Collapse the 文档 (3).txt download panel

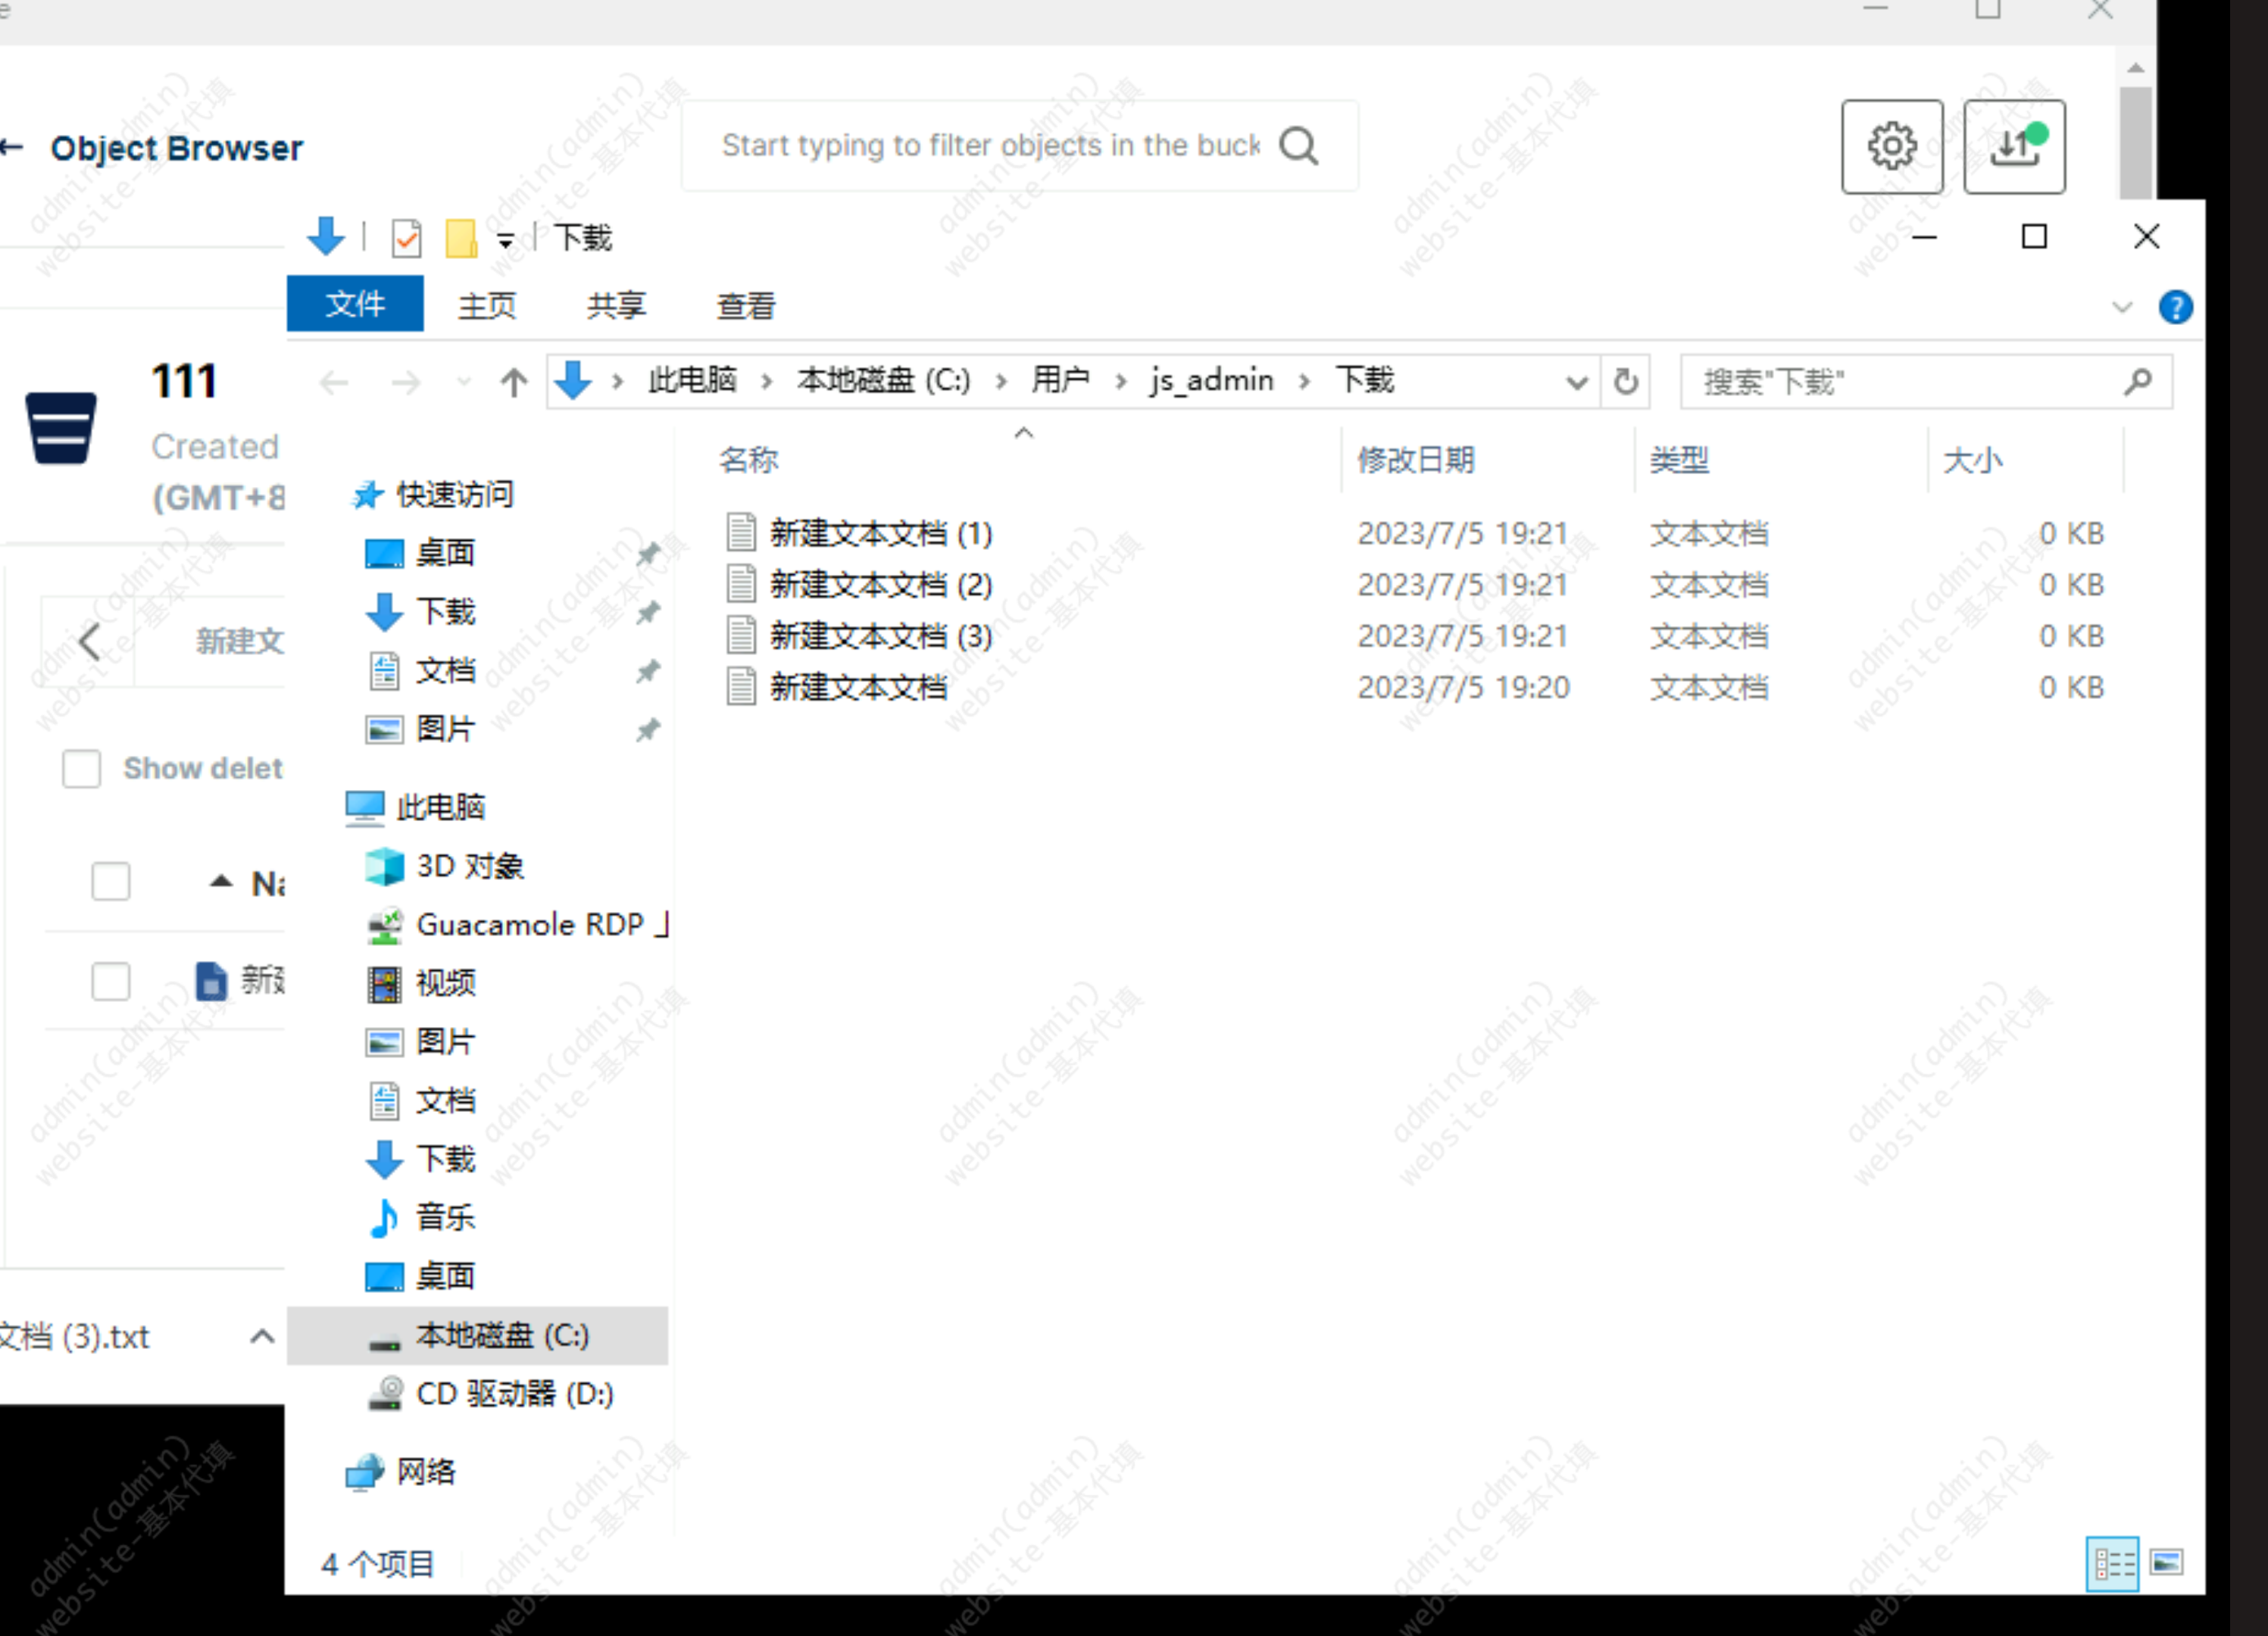262,1336
